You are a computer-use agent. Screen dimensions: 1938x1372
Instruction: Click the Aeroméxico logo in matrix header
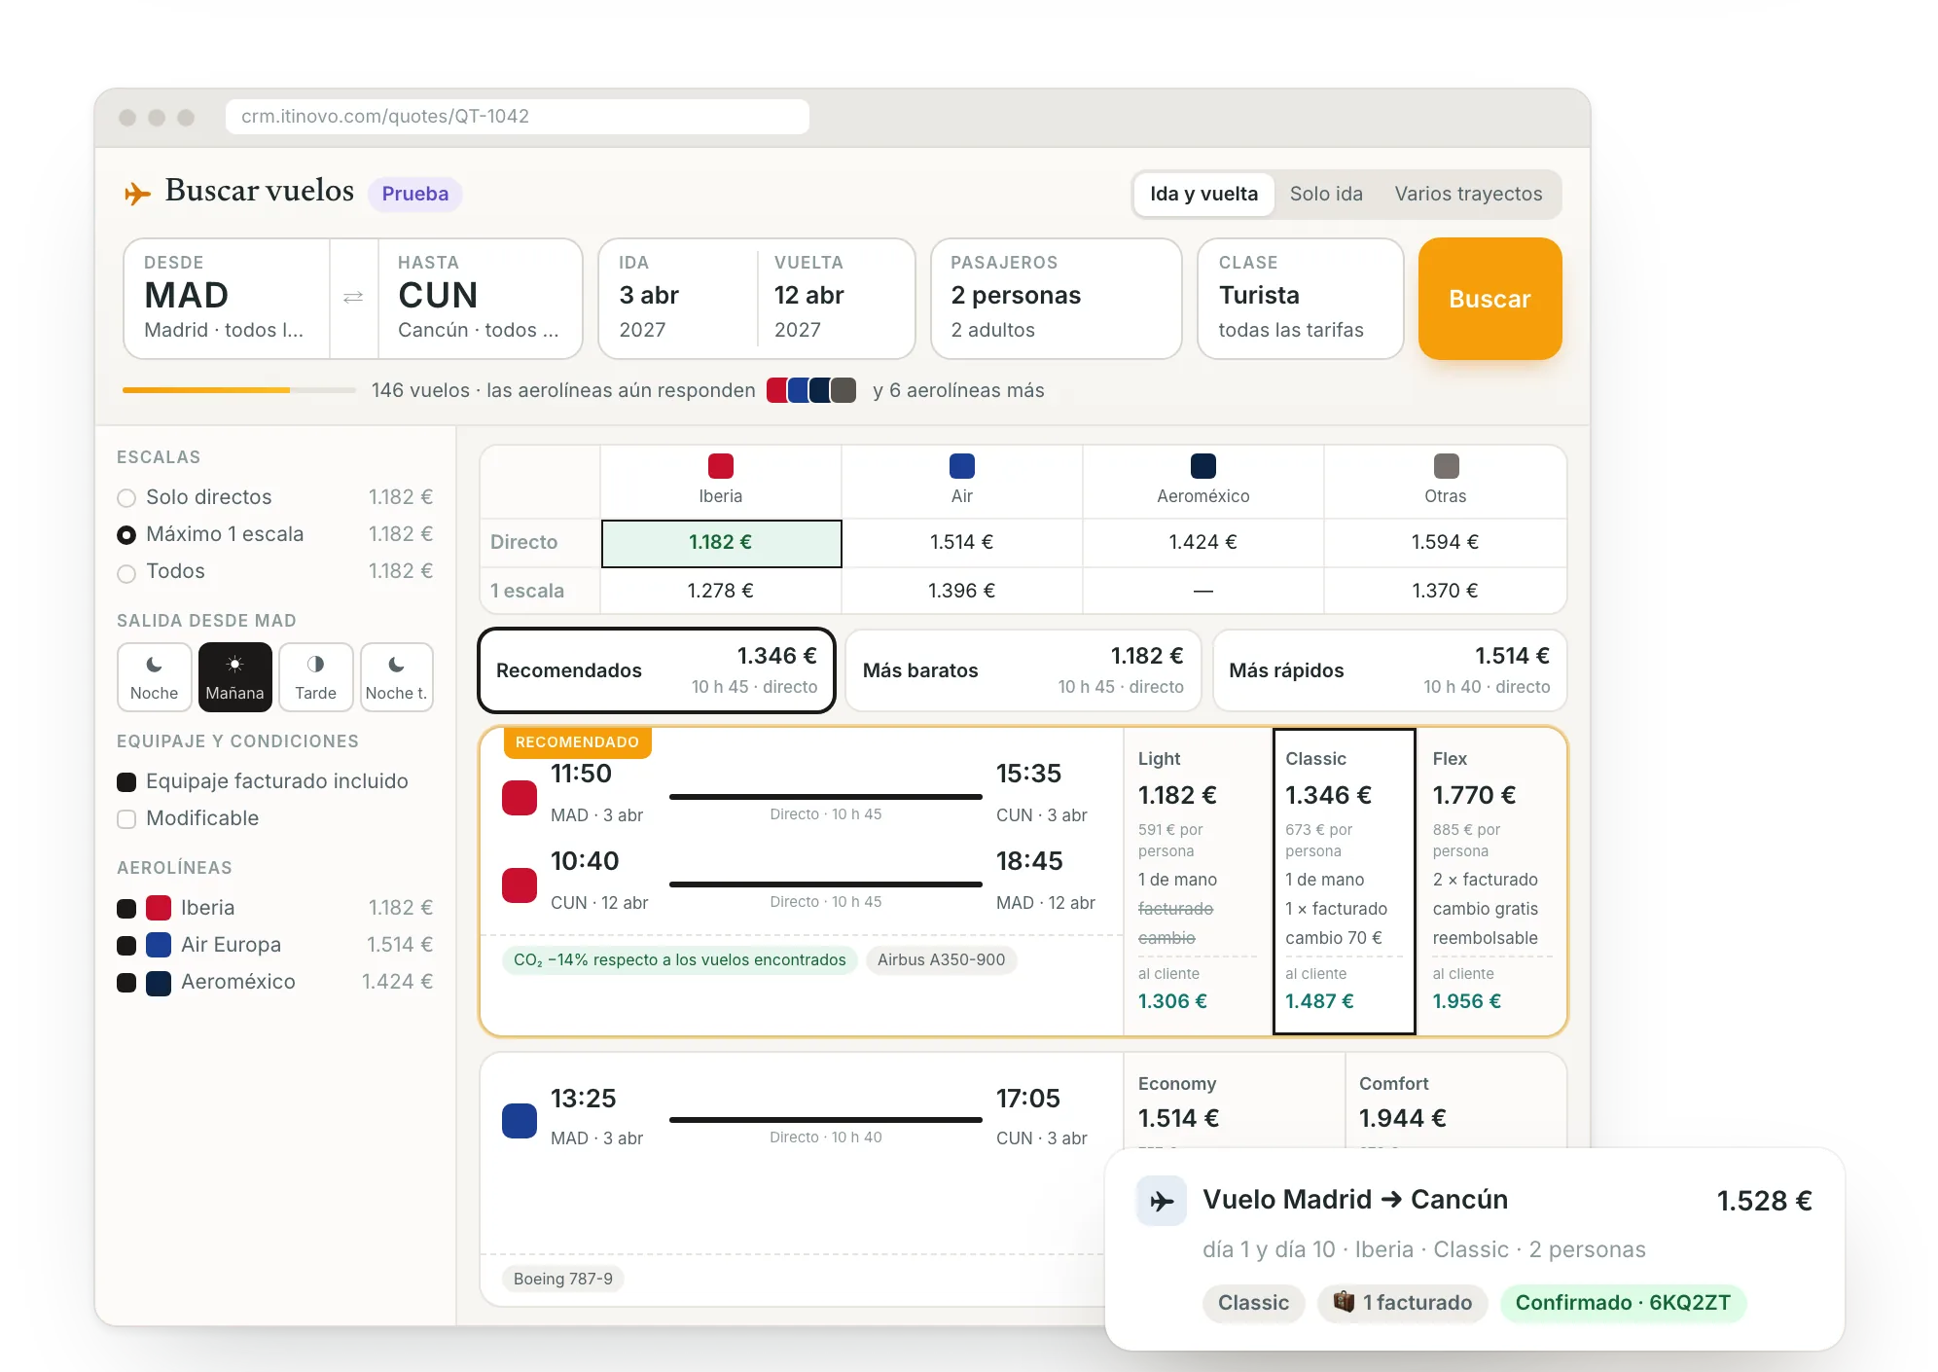click(x=1203, y=466)
